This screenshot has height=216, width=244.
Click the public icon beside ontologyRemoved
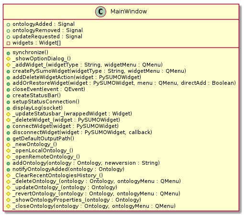(8, 31)
